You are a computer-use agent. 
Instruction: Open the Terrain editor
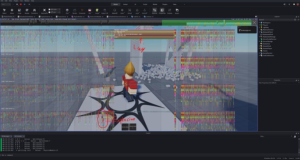(x=75, y=11)
